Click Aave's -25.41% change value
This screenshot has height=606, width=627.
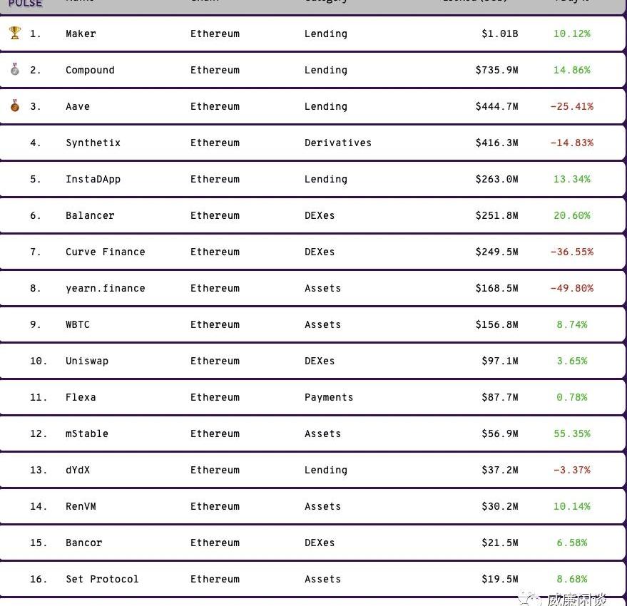572,106
